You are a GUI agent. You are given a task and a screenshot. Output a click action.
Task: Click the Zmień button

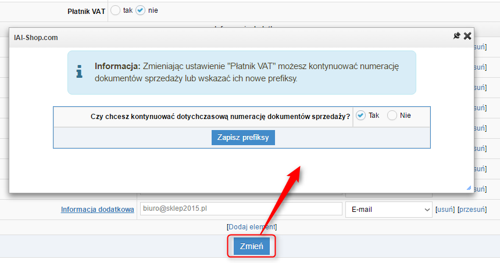(x=252, y=246)
